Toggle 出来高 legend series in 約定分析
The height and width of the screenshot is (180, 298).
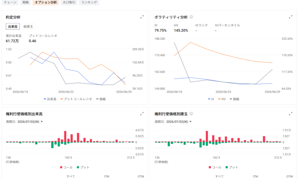click(50, 99)
